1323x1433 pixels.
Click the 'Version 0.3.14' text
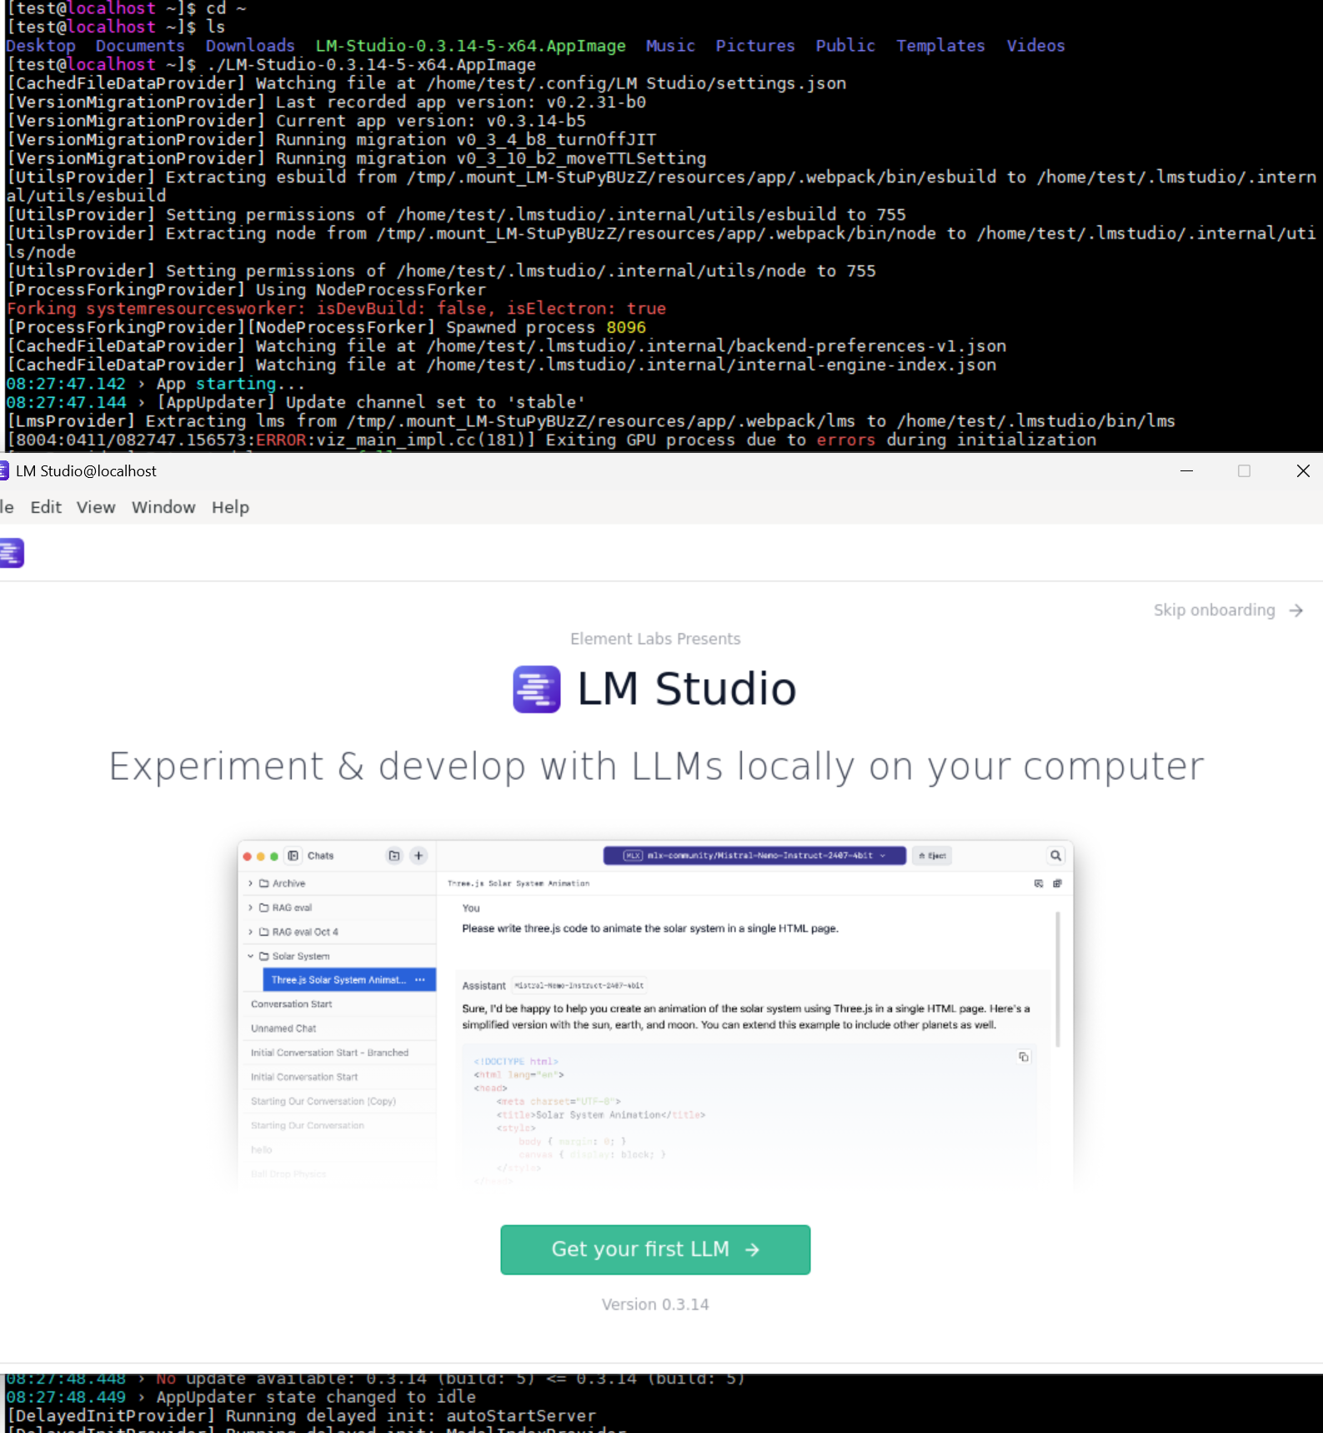tap(655, 1305)
